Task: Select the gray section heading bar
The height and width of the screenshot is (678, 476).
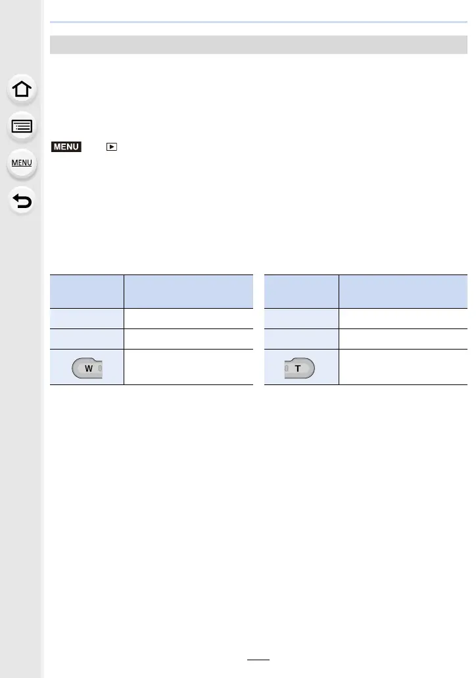Action: point(258,45)
